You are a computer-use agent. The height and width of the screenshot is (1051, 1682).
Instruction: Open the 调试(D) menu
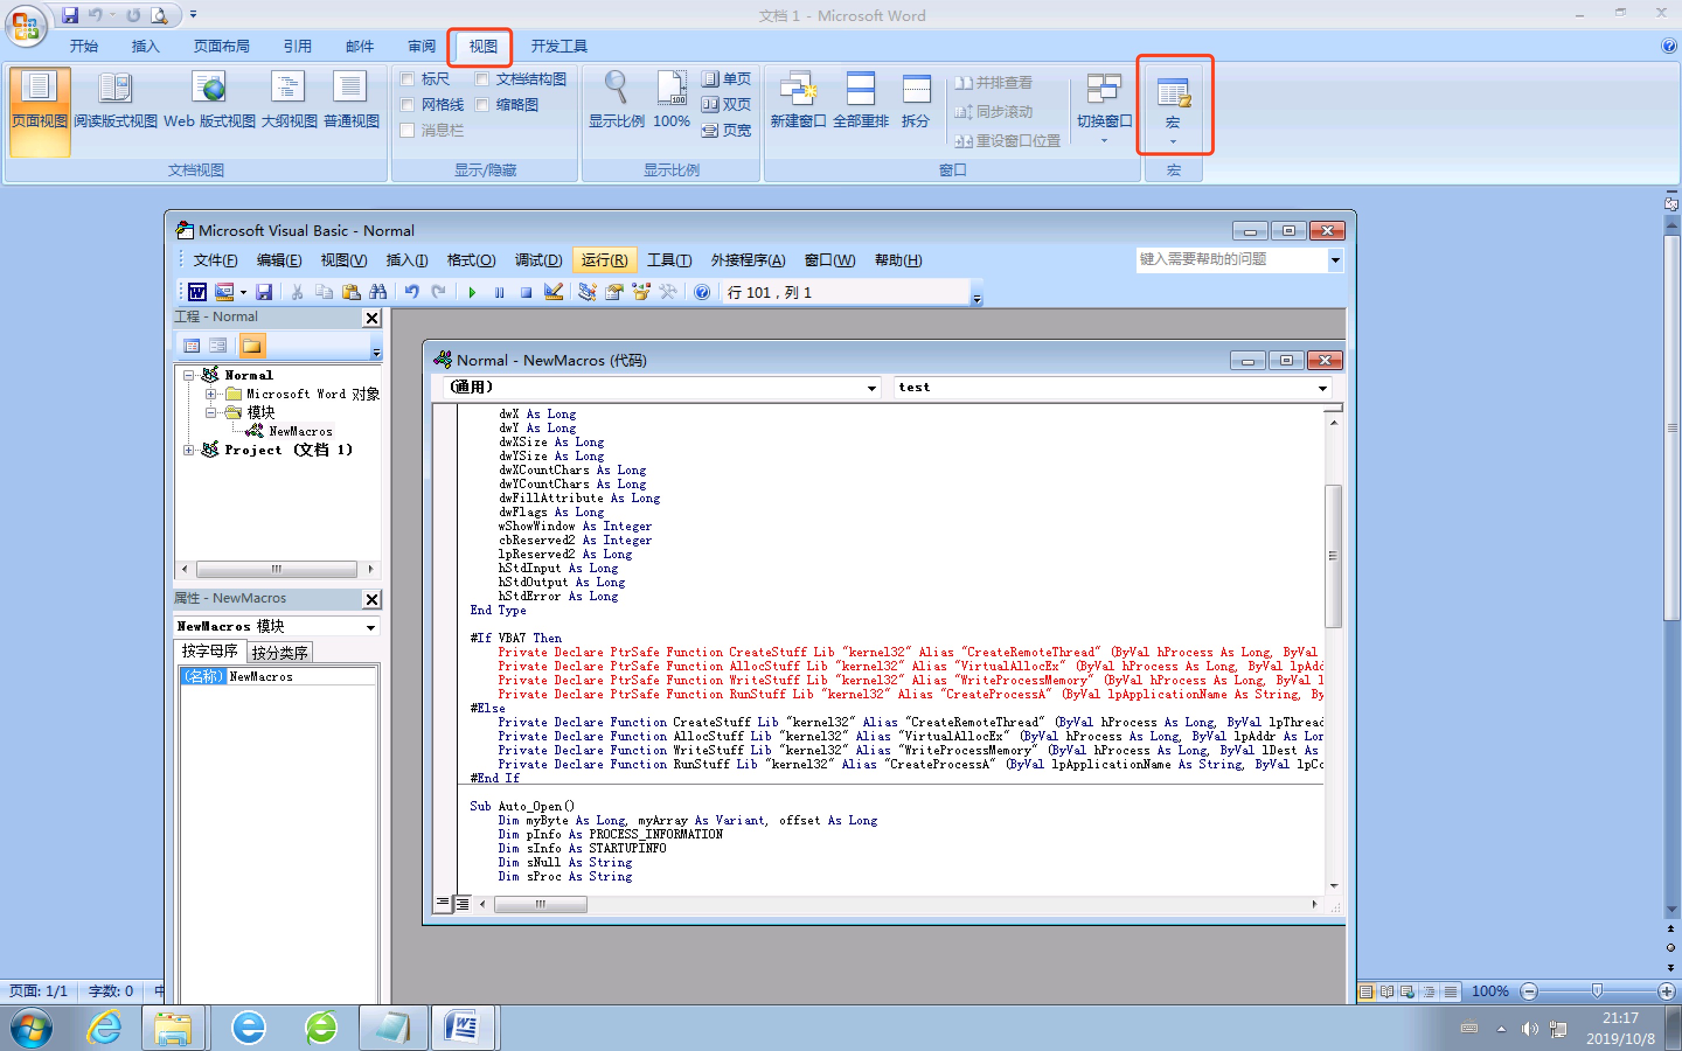[x=538, y=260]
